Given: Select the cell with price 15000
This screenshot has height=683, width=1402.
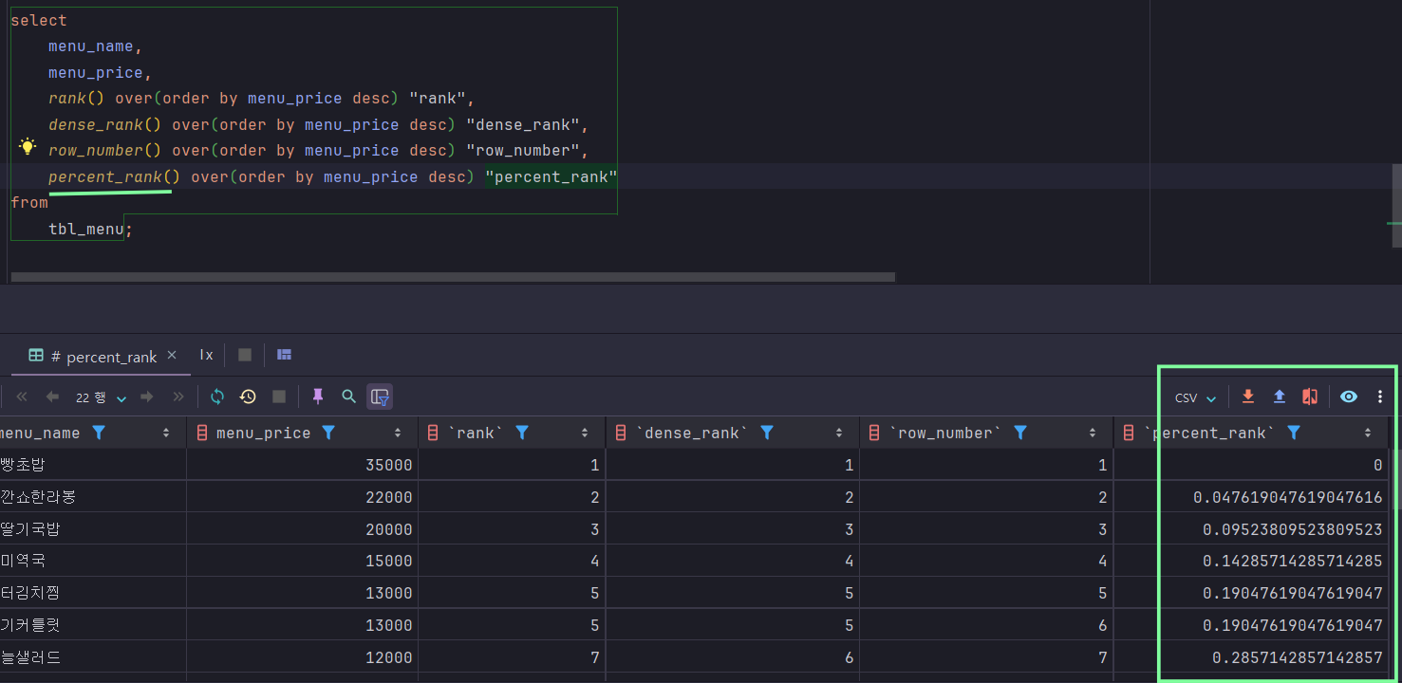Looking at the screenshot, I should coord(302,561).
